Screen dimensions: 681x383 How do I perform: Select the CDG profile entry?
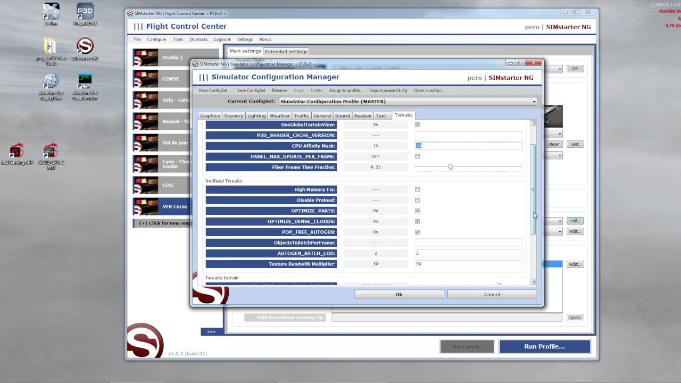pyautogui.click(x=176, y=185)
